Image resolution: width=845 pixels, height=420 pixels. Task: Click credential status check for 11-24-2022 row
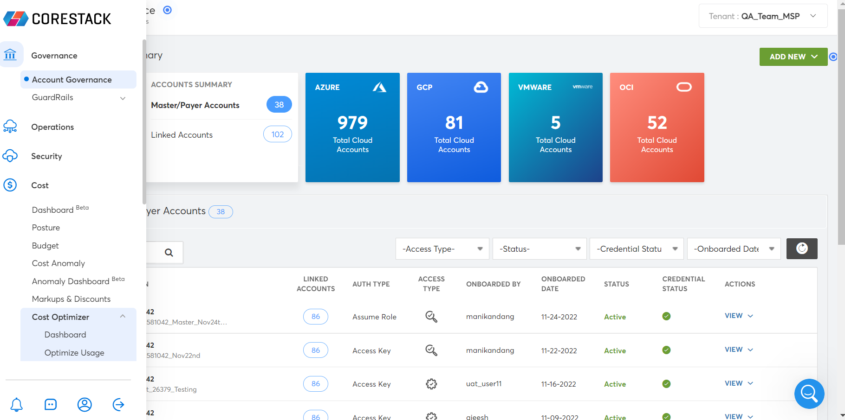click(666, 316)
